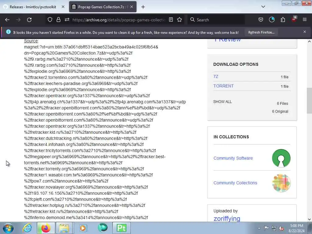
Task: Open Action Center flag icon
Action: coord(266,228)
